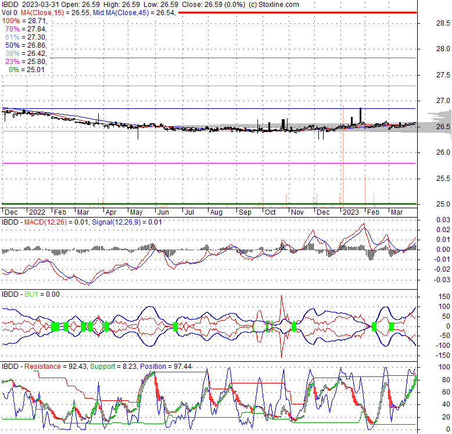The height and width of the screenshot is (434, 452).
Task: Click the 60 axis label in Resistance panel
Action: 446,392
